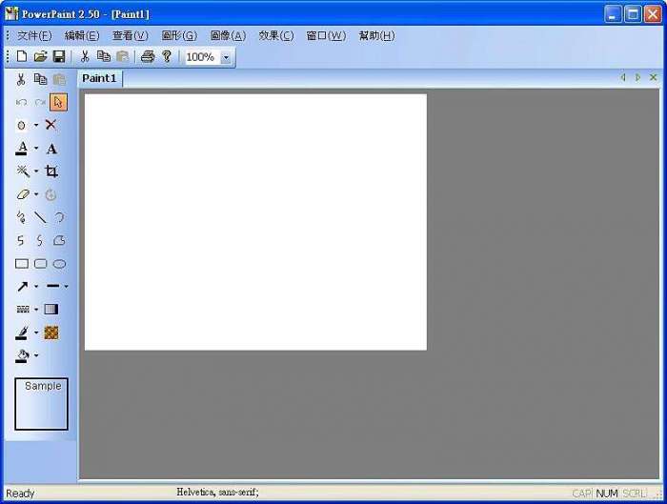
Task: Expand dropdown beside dash pattern icon
Action: [36, 310]
